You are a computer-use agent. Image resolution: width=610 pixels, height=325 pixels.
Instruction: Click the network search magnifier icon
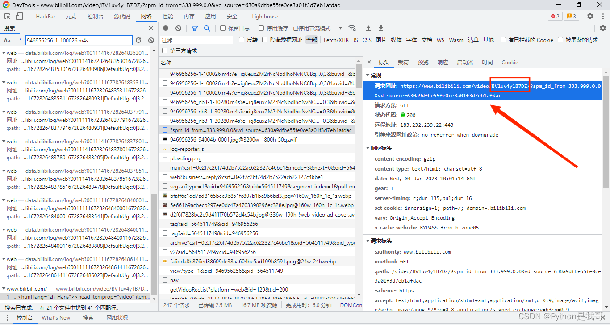click(207, 28)
